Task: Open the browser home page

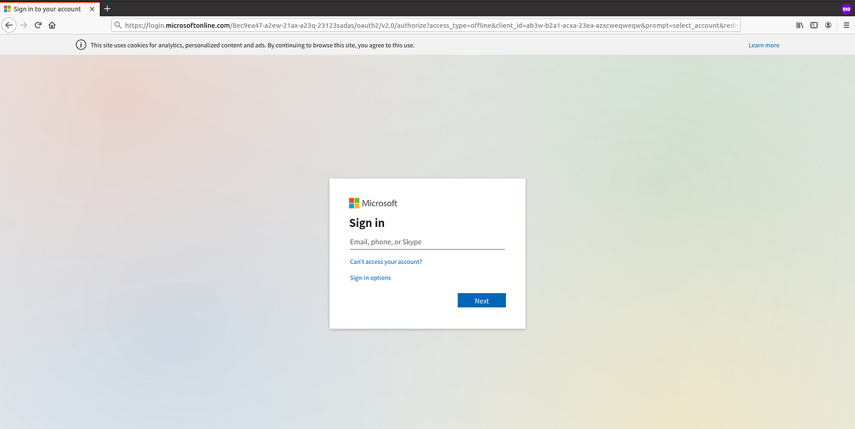Action: 51,24
